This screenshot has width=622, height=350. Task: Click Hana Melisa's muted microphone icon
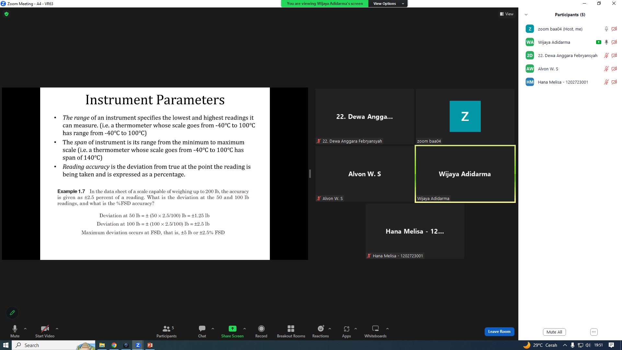(x=606, y=82)
